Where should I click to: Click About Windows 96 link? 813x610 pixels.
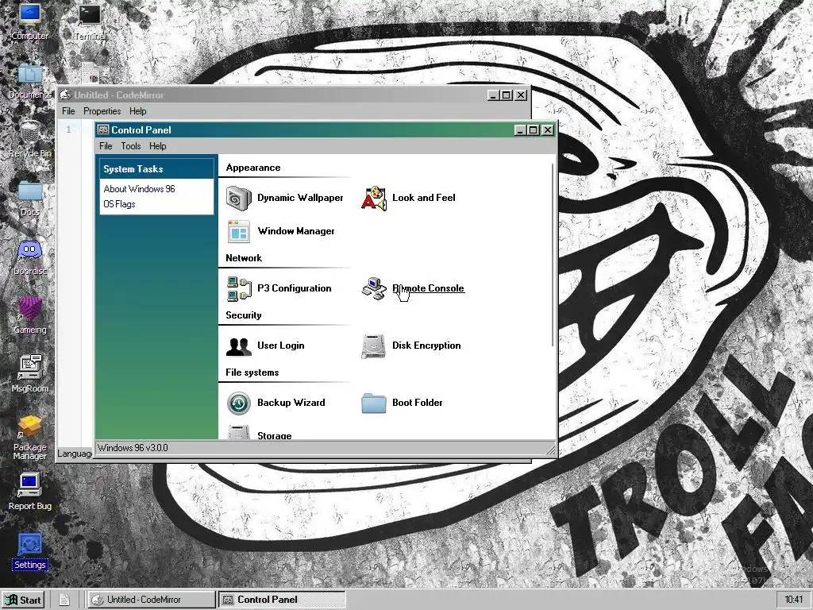[139, 189]
